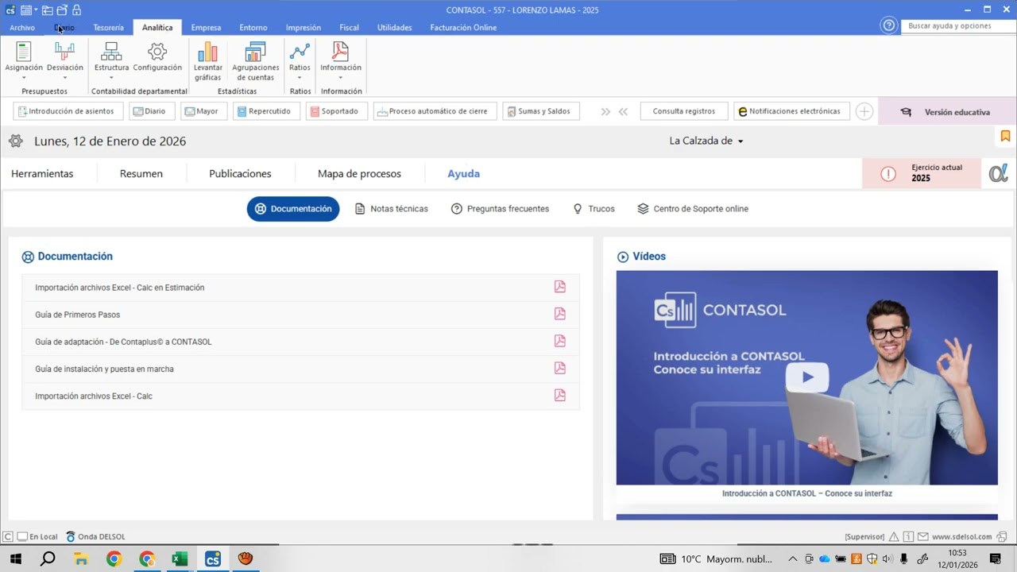Click the help question mark icon

point(888,25)
